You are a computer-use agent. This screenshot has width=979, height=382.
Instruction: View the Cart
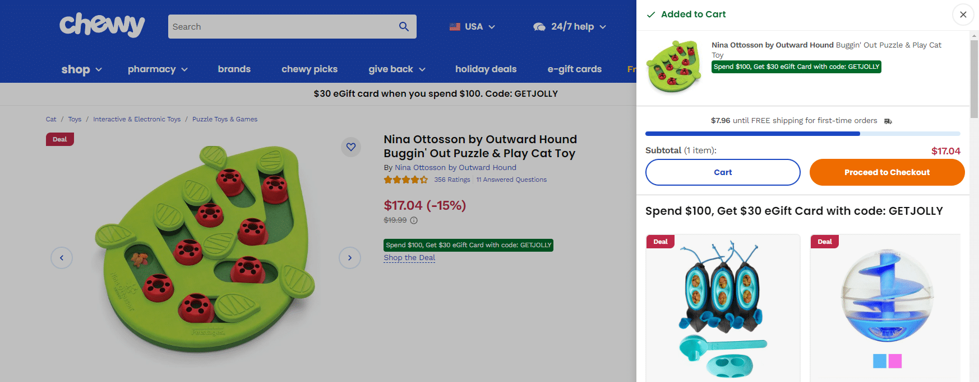(x=722, y=172)
